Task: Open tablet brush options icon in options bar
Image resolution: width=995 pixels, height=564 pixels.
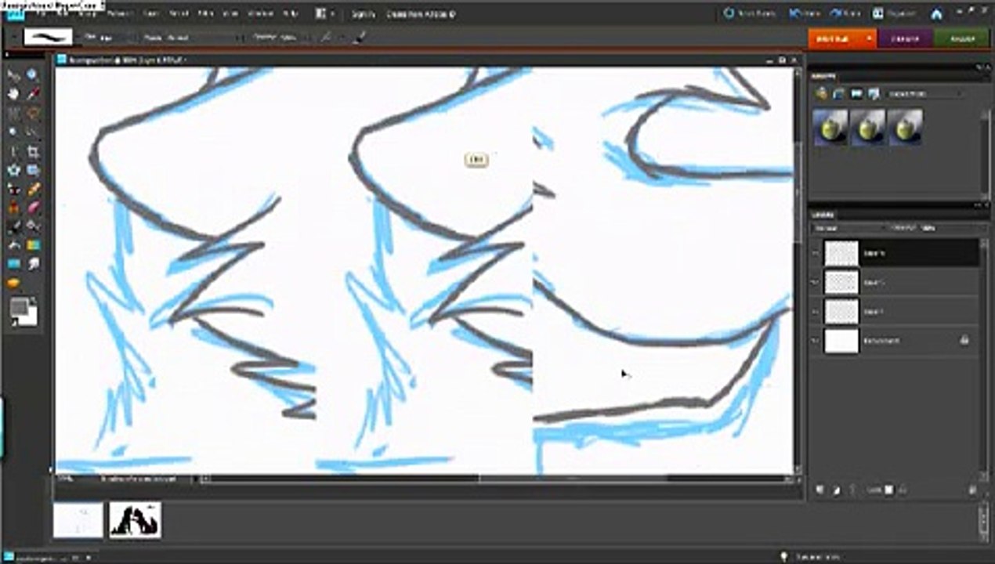Action: pos(360,37)
